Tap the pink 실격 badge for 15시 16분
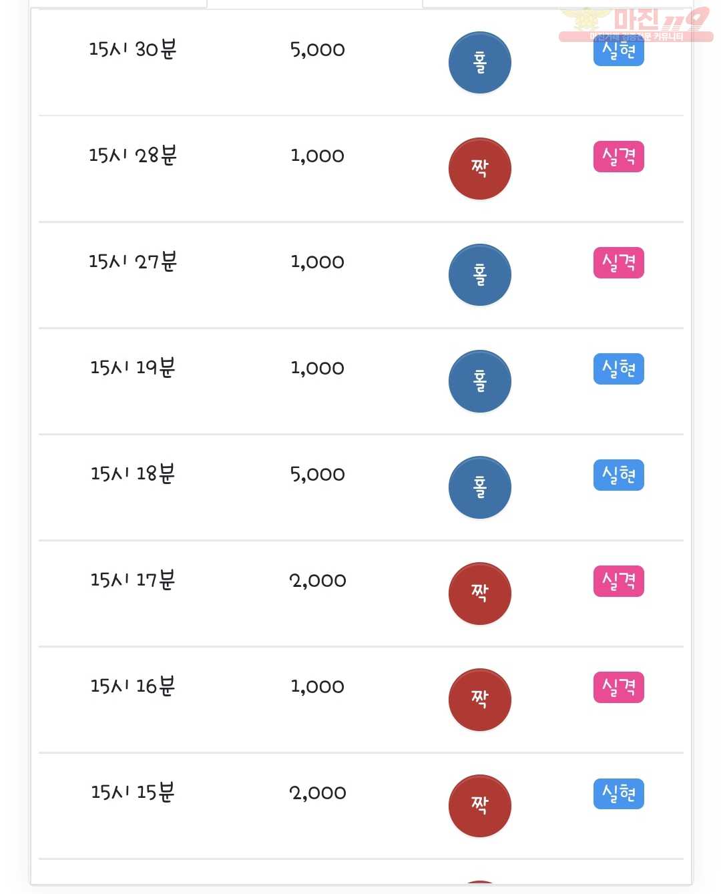The image size is (721, 894). click(619, 688)
